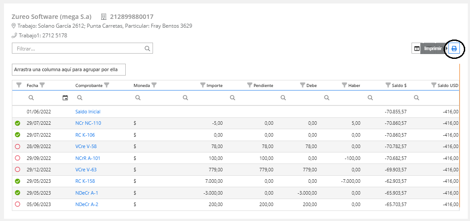Open the column chooser icon
470x221 pixels.
[x=416, y=48]
